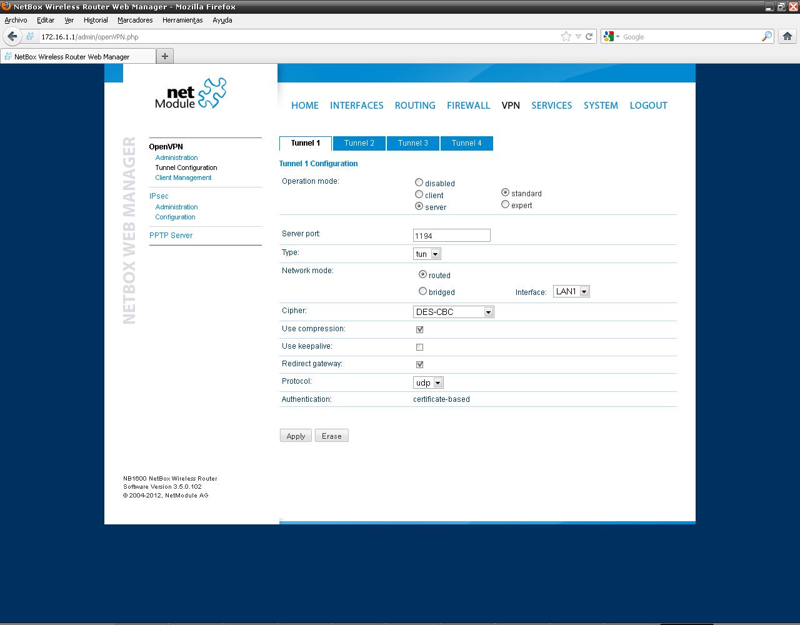
Task: Click the bookmark star icon in address bar
Action: point(566,36)
